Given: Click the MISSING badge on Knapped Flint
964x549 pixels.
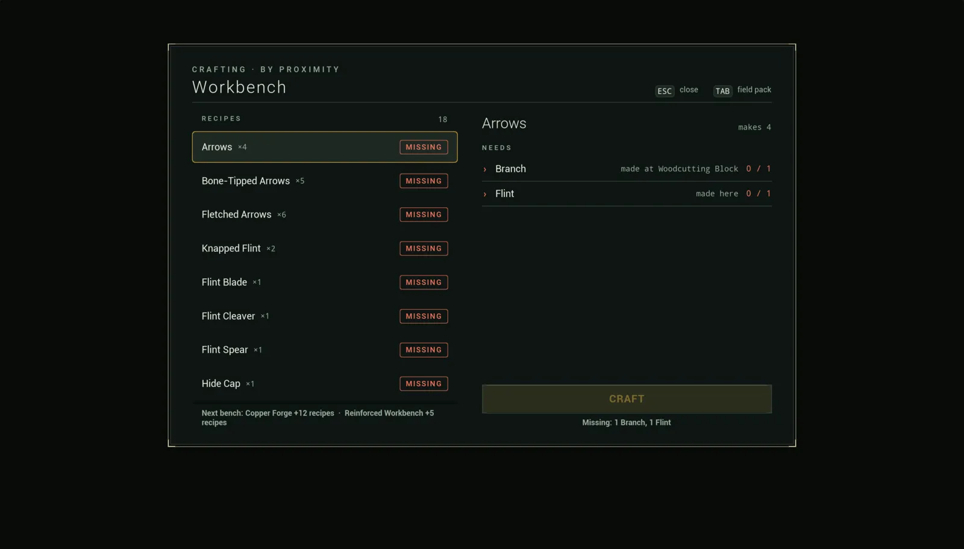Looking at the screenshot, I should click(424, 248).
